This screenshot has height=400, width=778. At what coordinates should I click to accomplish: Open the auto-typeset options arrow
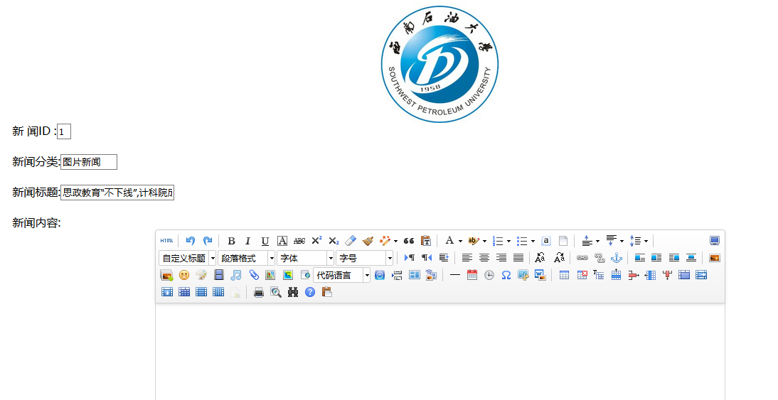[x=395, y=242]
